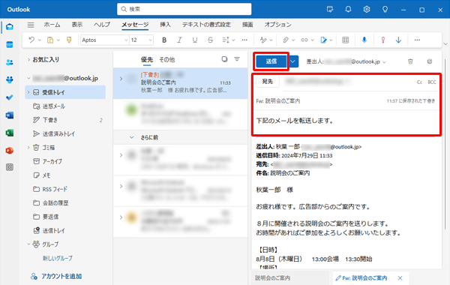This screenshot has height=285, width=450.
Task: Launch Word from the sidebar
Action: [10, 115]
